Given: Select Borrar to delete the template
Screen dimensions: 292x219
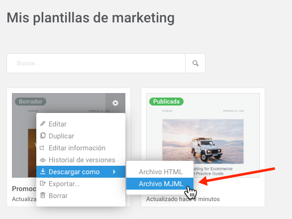Looking at the screenshot, I should [x=81, y=196].
